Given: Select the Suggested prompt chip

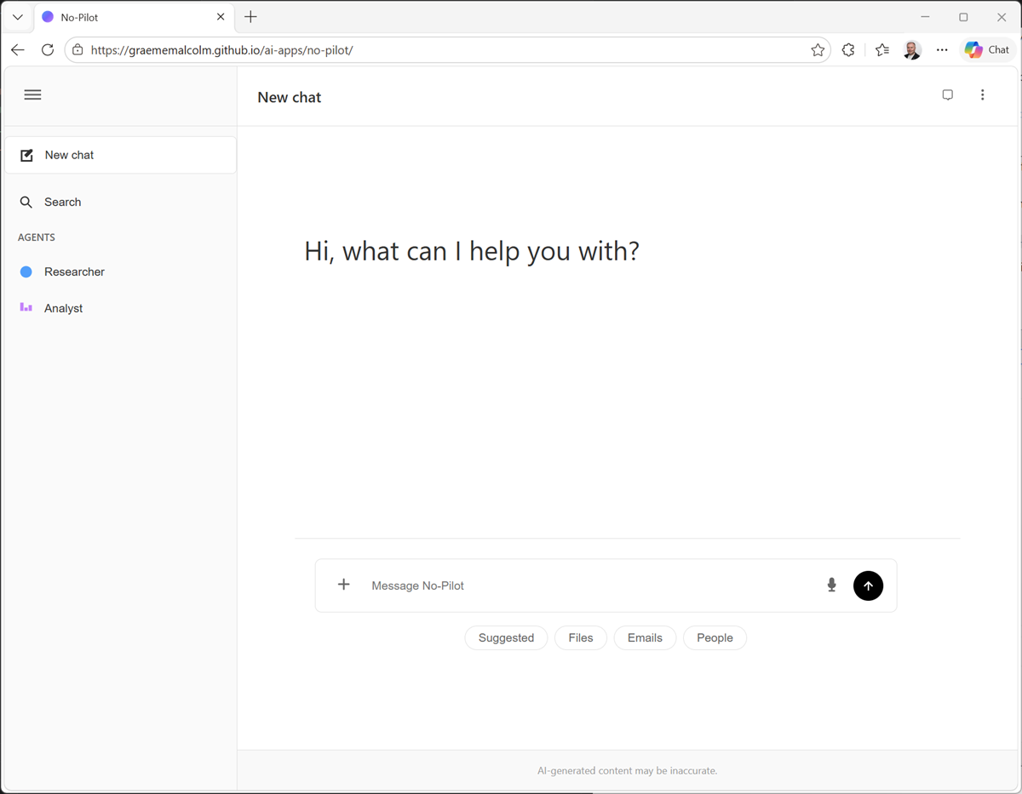Looking at the screenshot, I should (506, 637).
